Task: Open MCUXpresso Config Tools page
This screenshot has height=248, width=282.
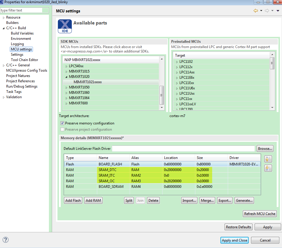Action: coord(27,70)
